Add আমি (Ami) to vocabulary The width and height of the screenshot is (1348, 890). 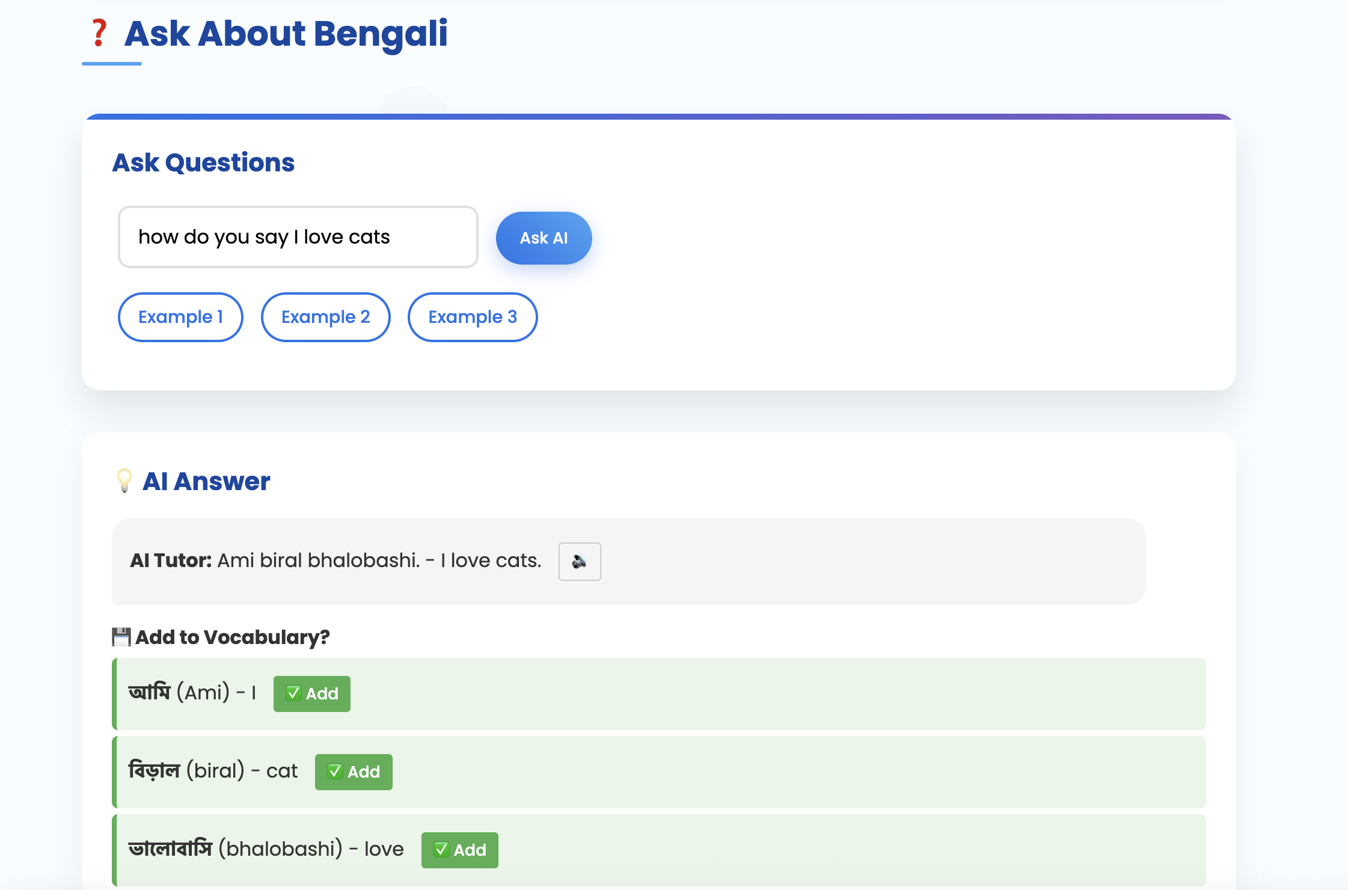(x=311, y=693)
